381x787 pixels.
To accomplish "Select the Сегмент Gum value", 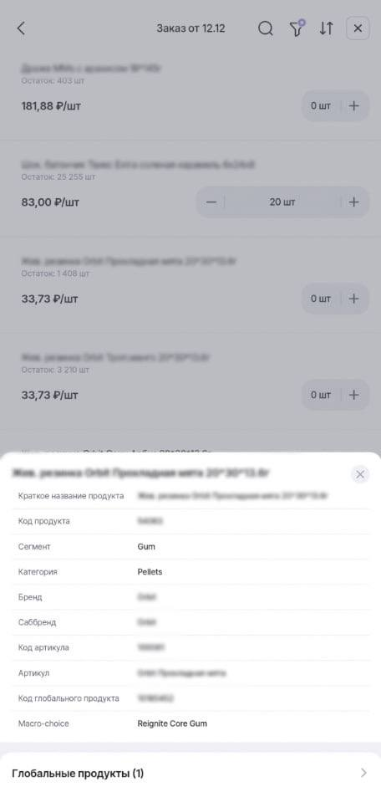I will [146, 547].
